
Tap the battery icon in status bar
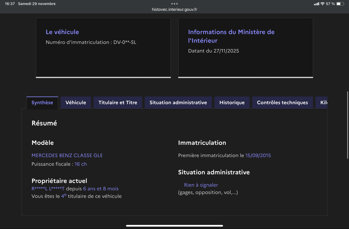(x=340, y=4)
